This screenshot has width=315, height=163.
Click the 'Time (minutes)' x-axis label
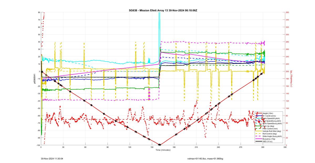click(x=163, y=150)
